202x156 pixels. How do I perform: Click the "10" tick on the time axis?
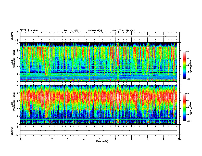point(179,139)
